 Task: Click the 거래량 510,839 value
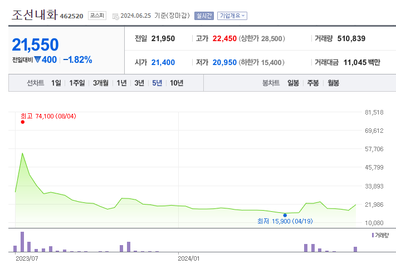point(351,38)
